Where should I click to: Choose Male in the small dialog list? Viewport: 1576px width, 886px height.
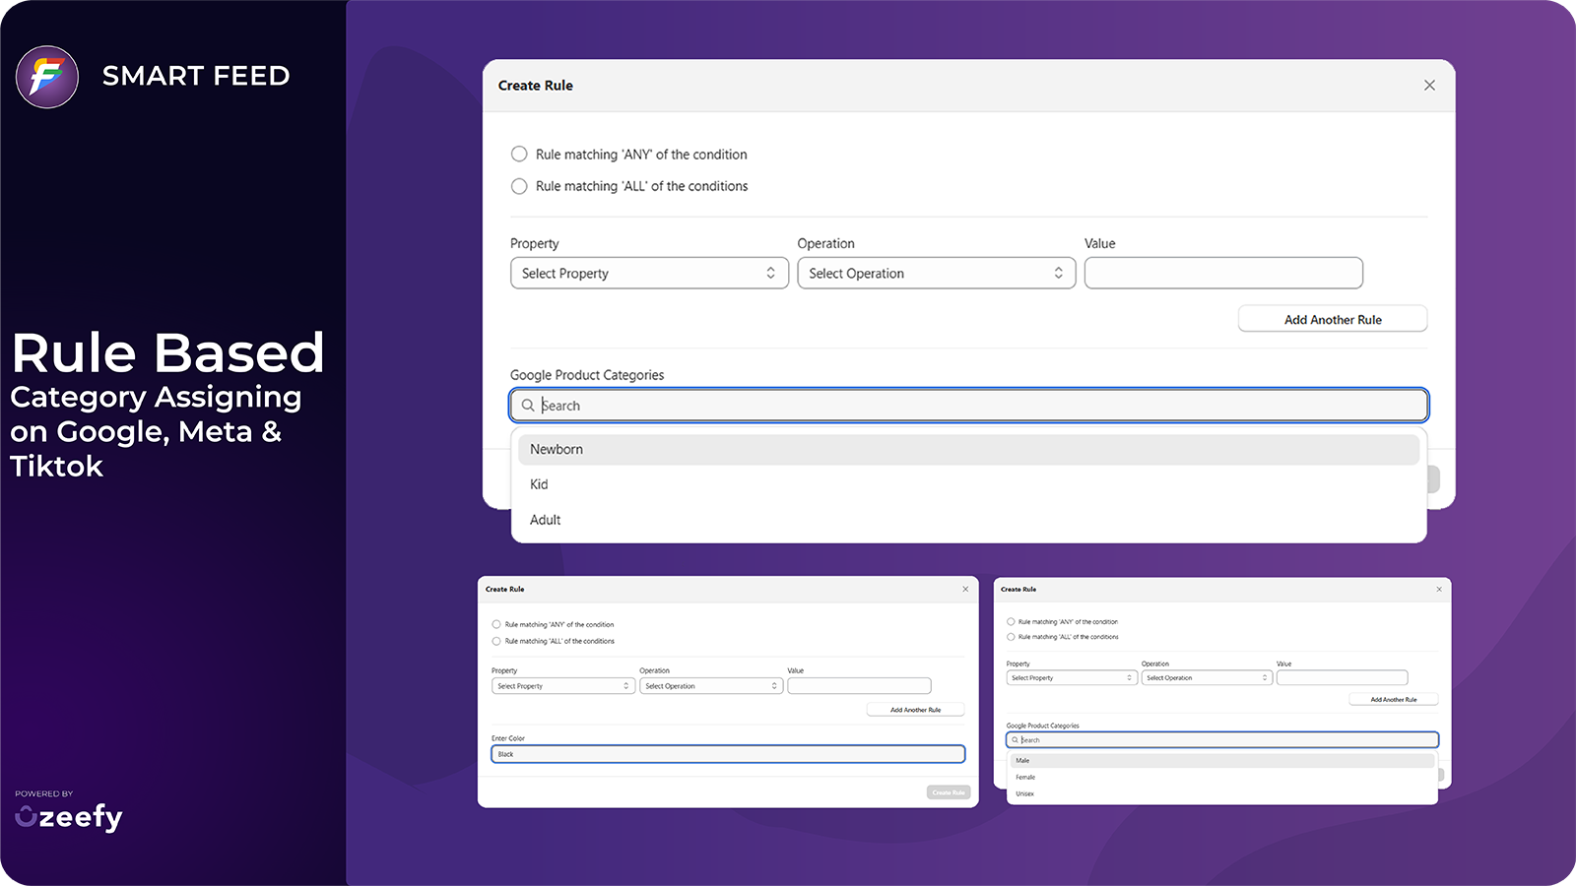point(1222,761)
